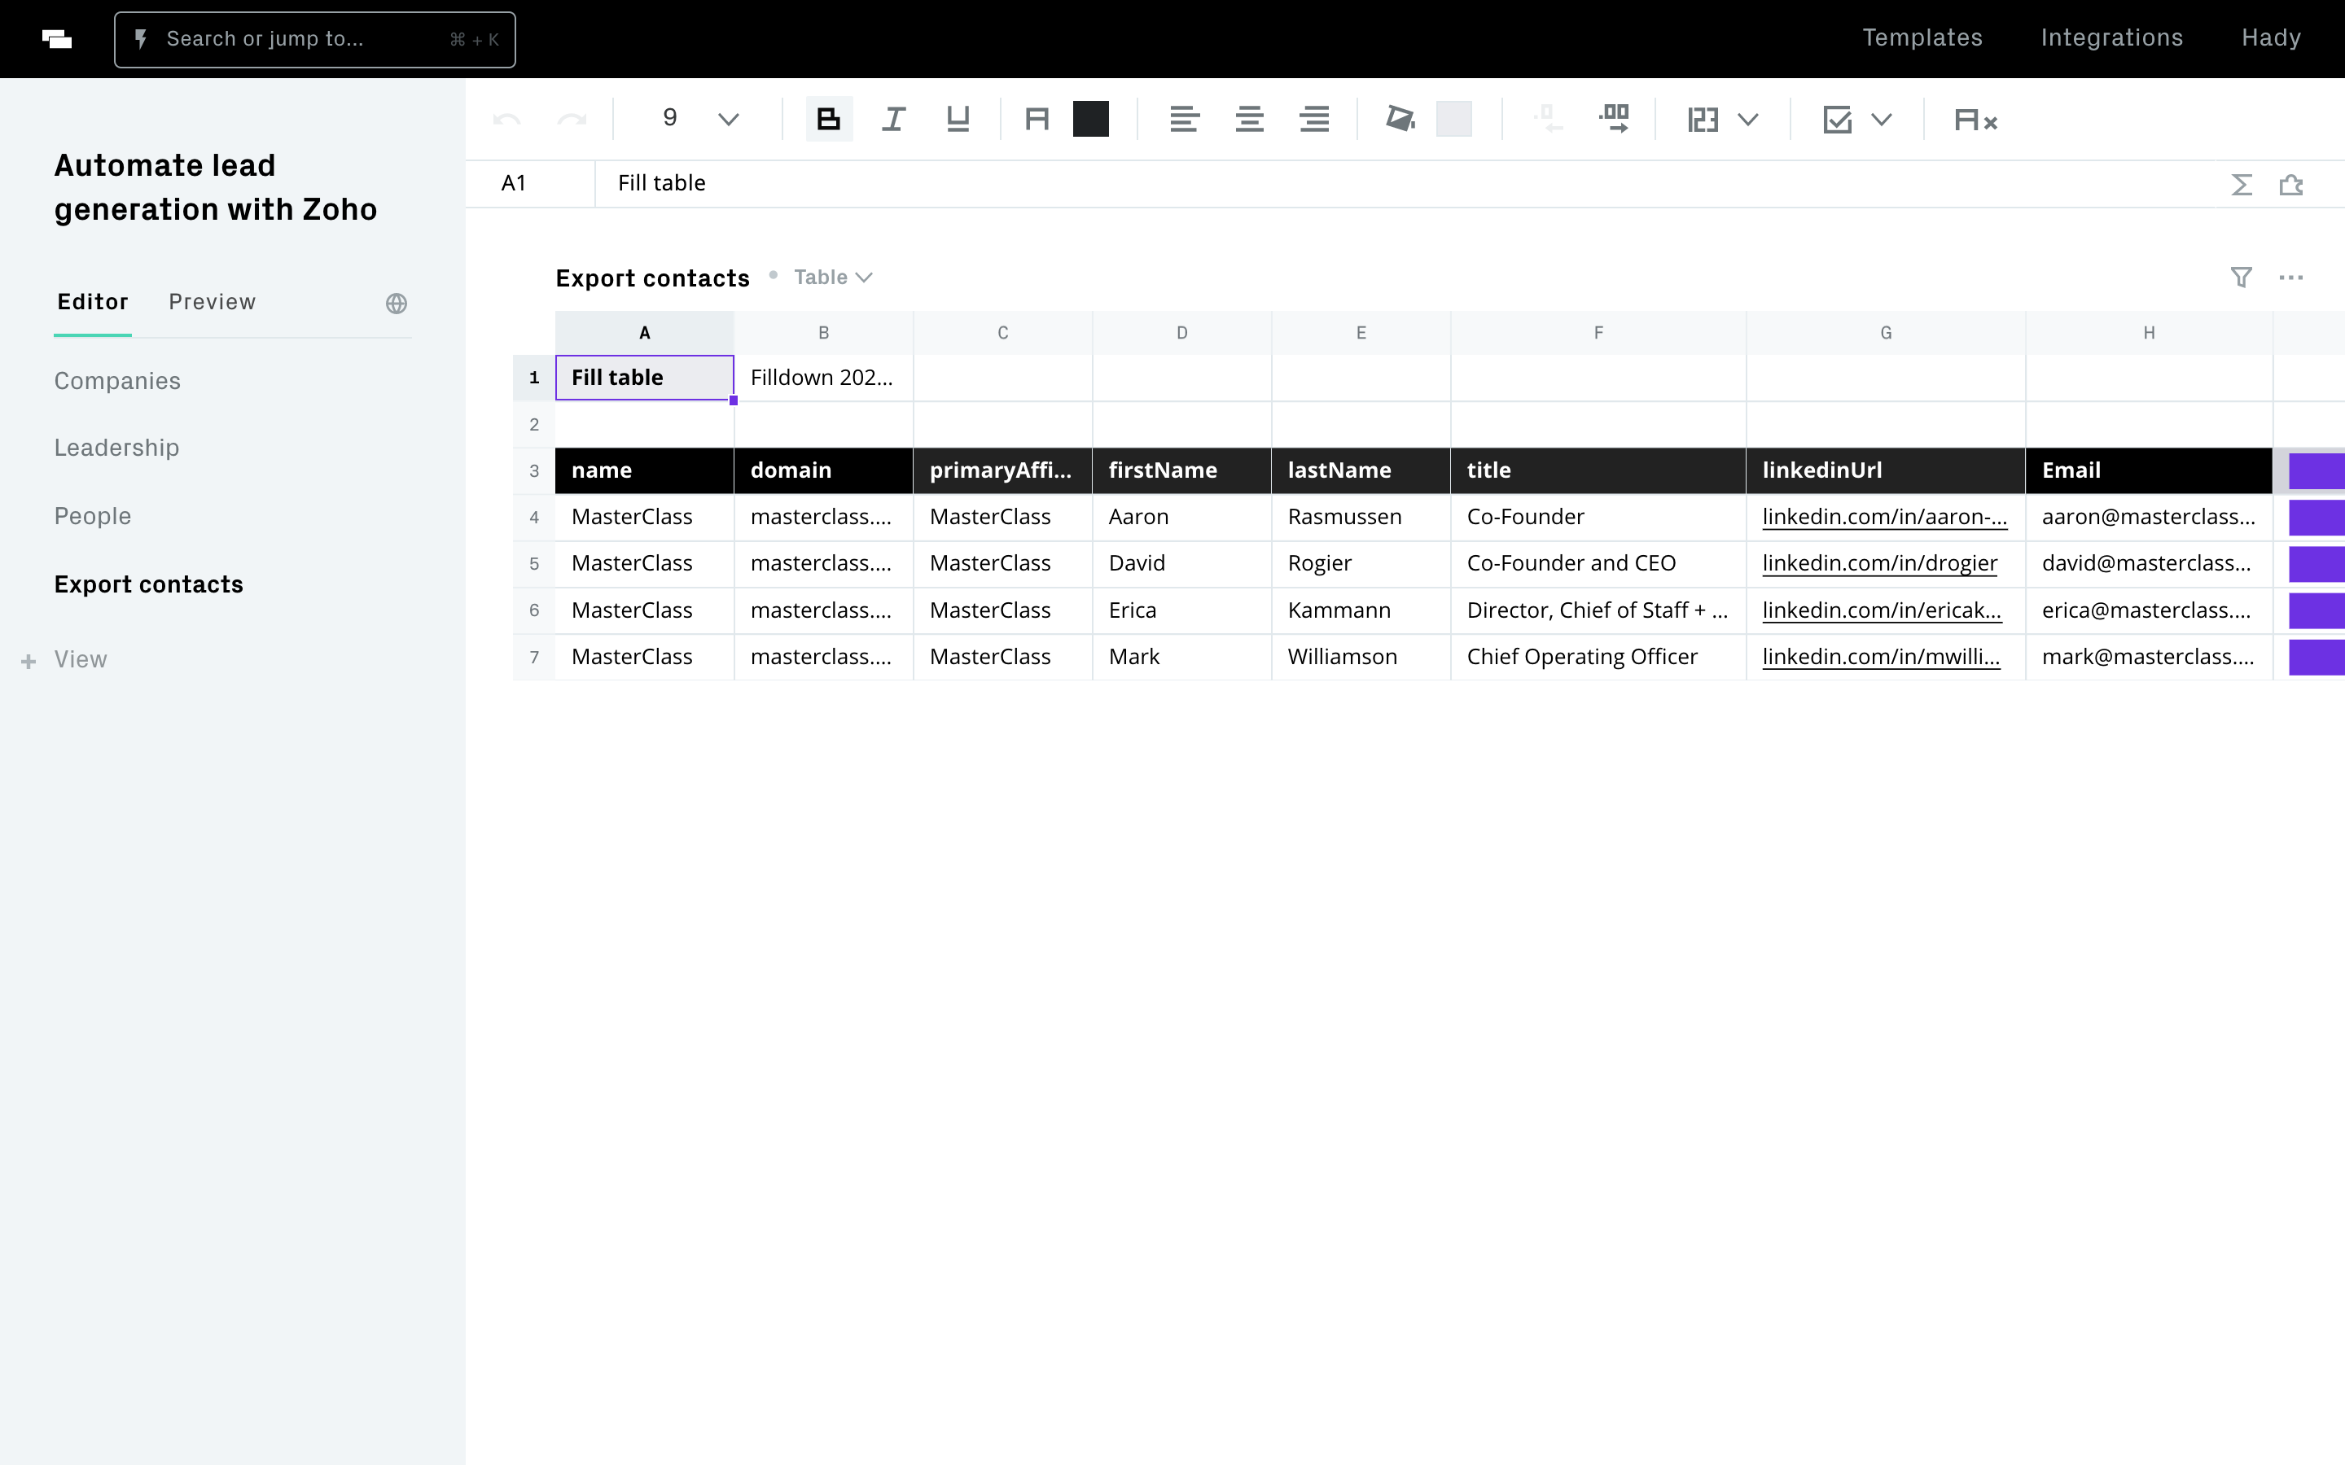Select column F header
This screenshot has height=1465, width=2345.
pos(1598,332)
